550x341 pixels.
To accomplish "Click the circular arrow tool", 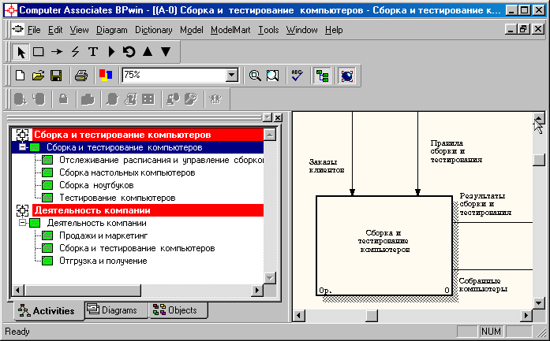I will pyautogui.click(x=129, y=52).
